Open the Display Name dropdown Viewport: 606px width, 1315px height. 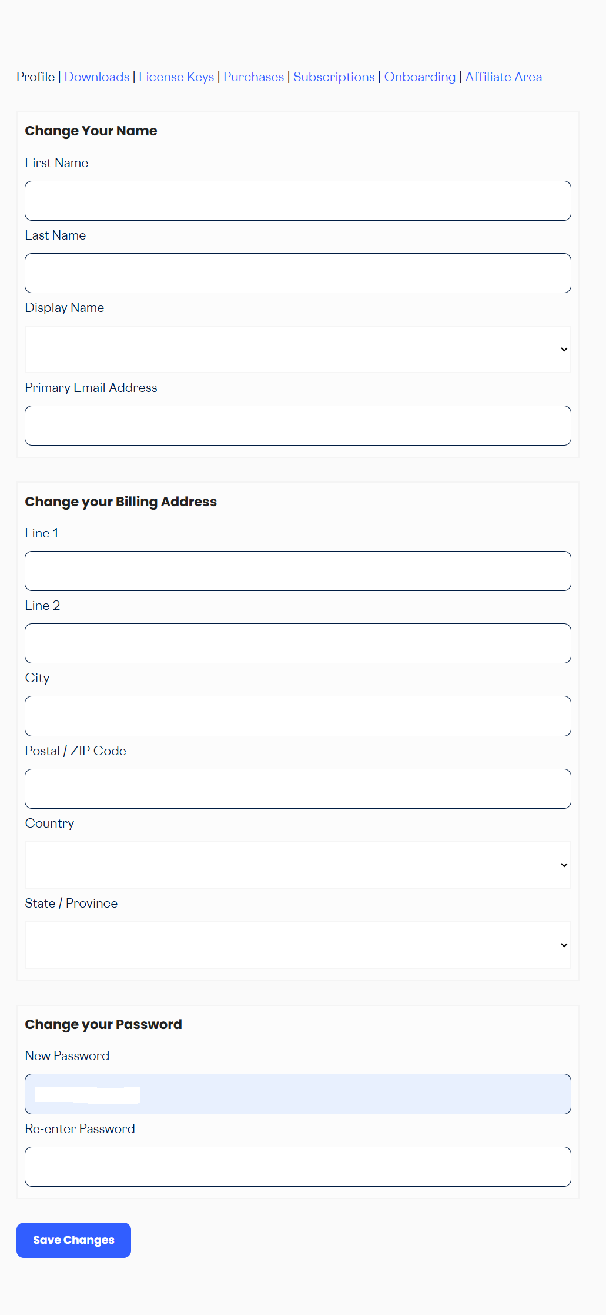(x=297, y=349)
